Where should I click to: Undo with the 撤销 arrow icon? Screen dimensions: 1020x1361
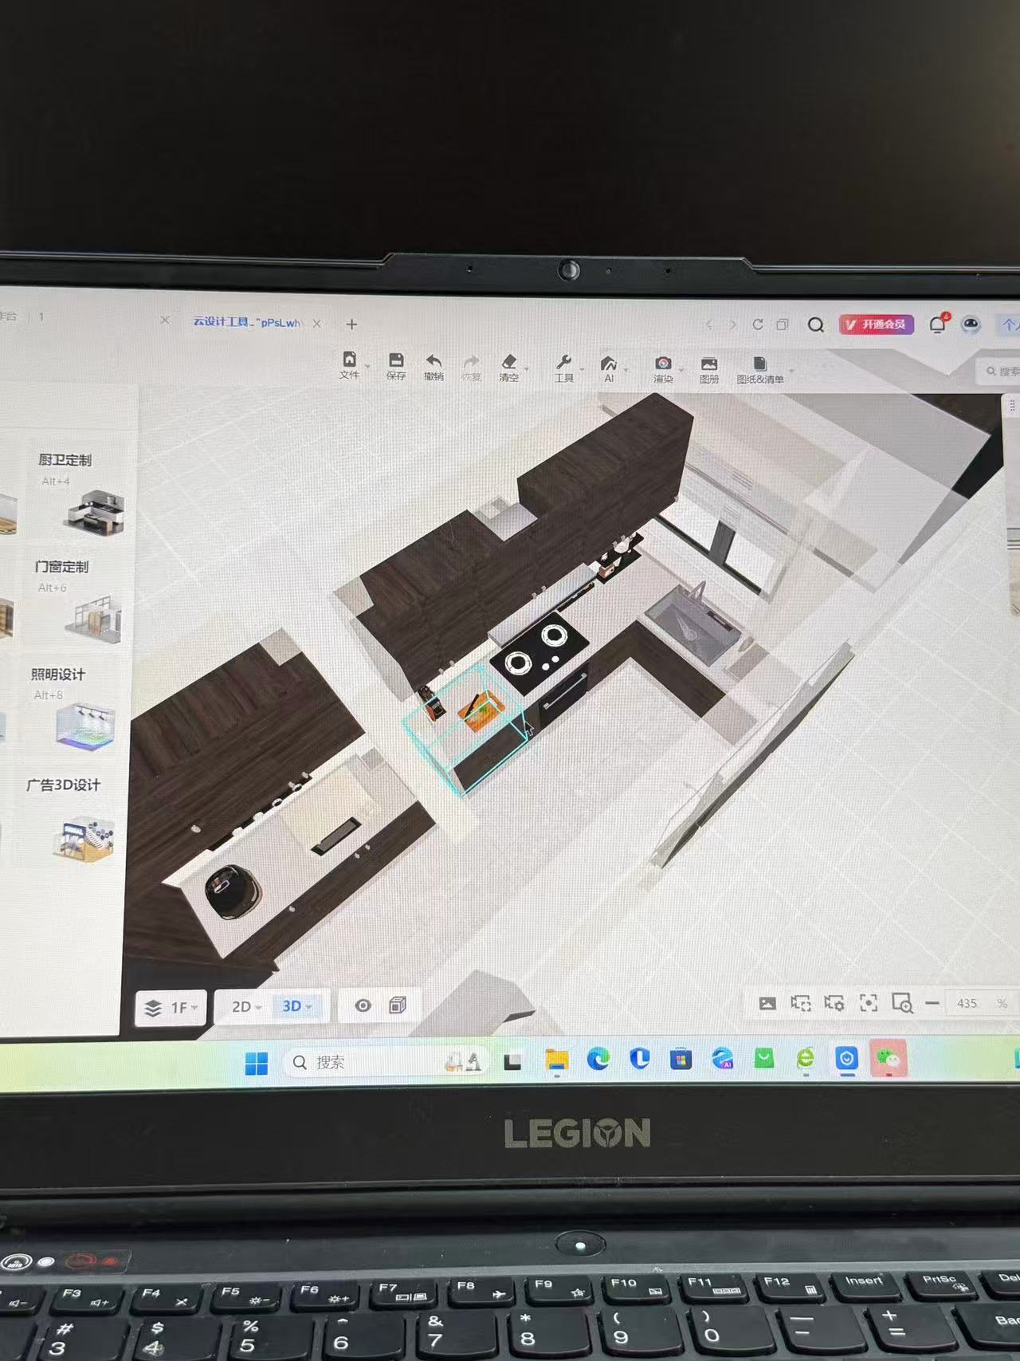pos(433,366)
